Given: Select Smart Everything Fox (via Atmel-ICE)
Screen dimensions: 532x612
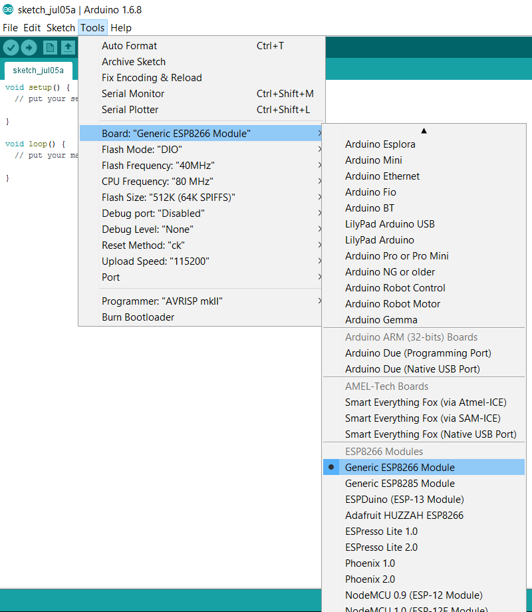Looking at the screenshot, I should (424, 402).
